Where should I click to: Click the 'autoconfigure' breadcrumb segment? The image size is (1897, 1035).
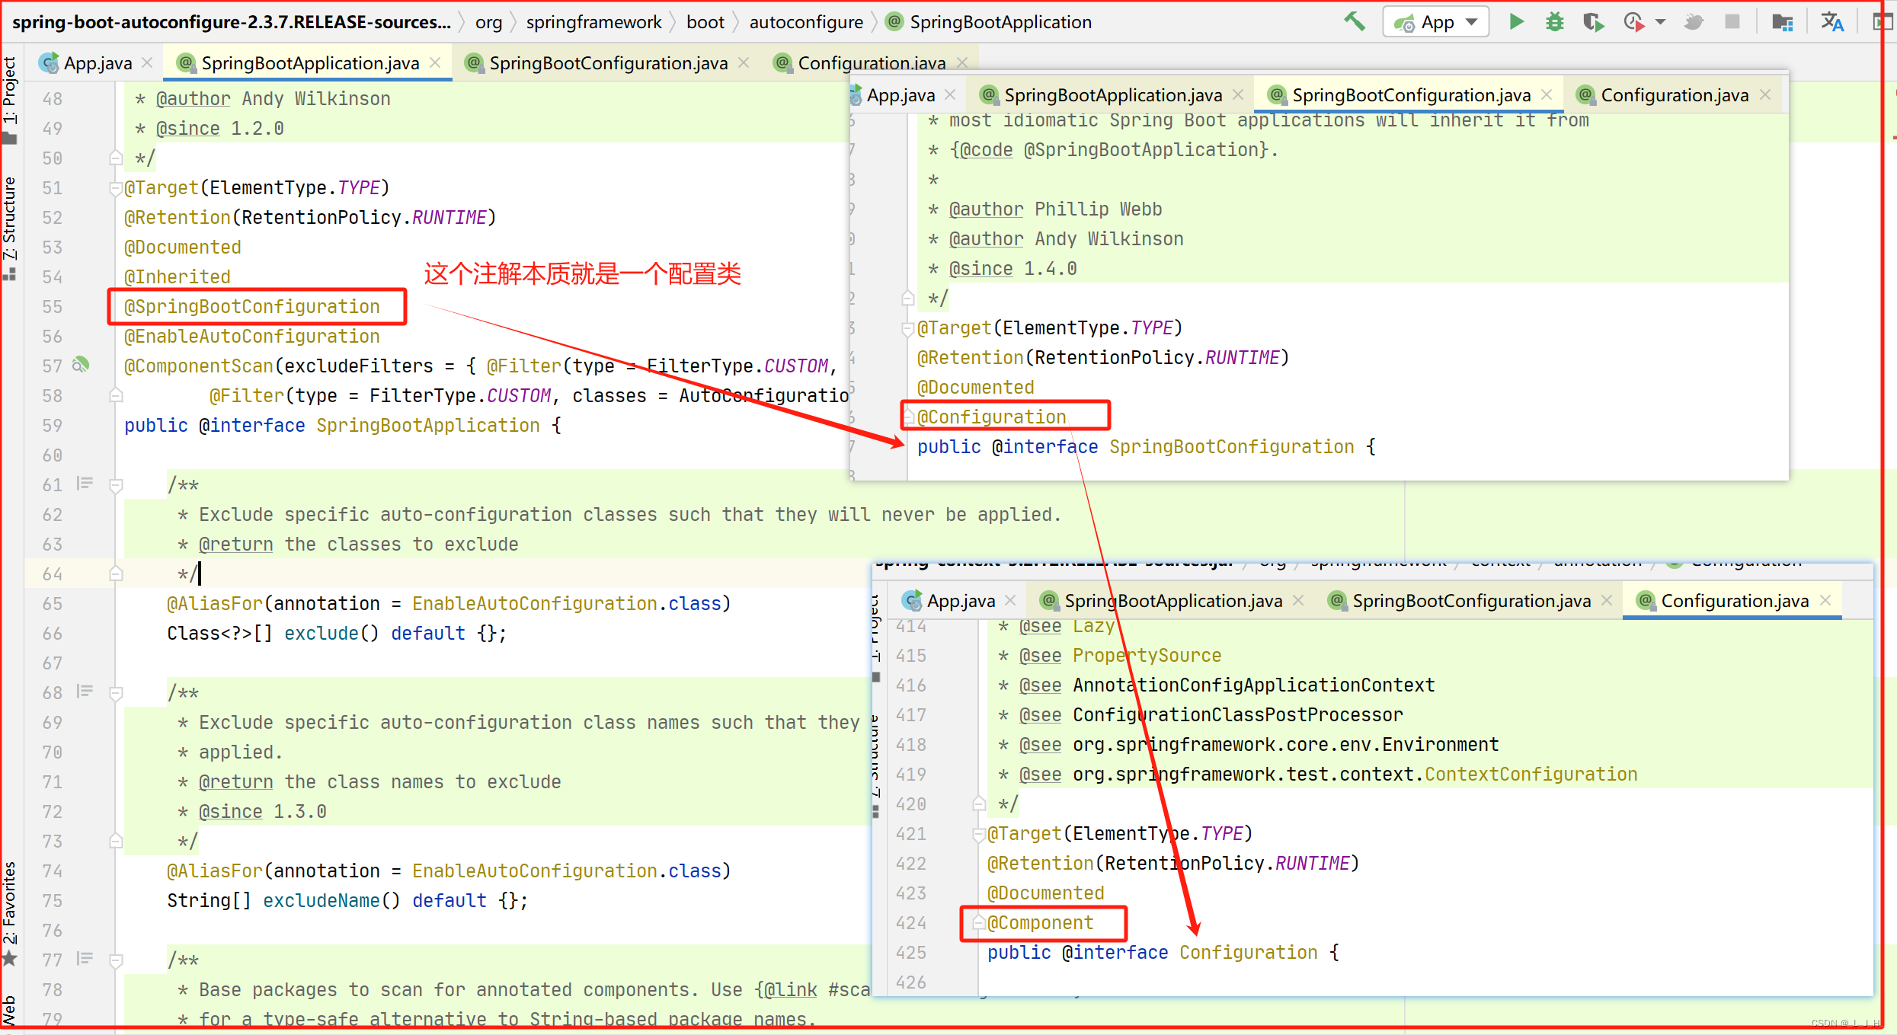806,21
